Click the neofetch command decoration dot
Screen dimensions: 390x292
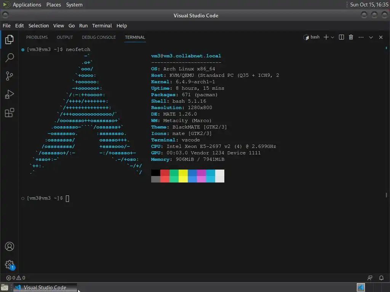tap(23, 50)
